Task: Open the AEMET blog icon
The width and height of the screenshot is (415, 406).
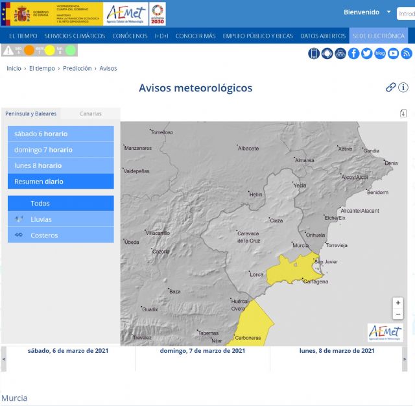Action: [x=380, y=53]
